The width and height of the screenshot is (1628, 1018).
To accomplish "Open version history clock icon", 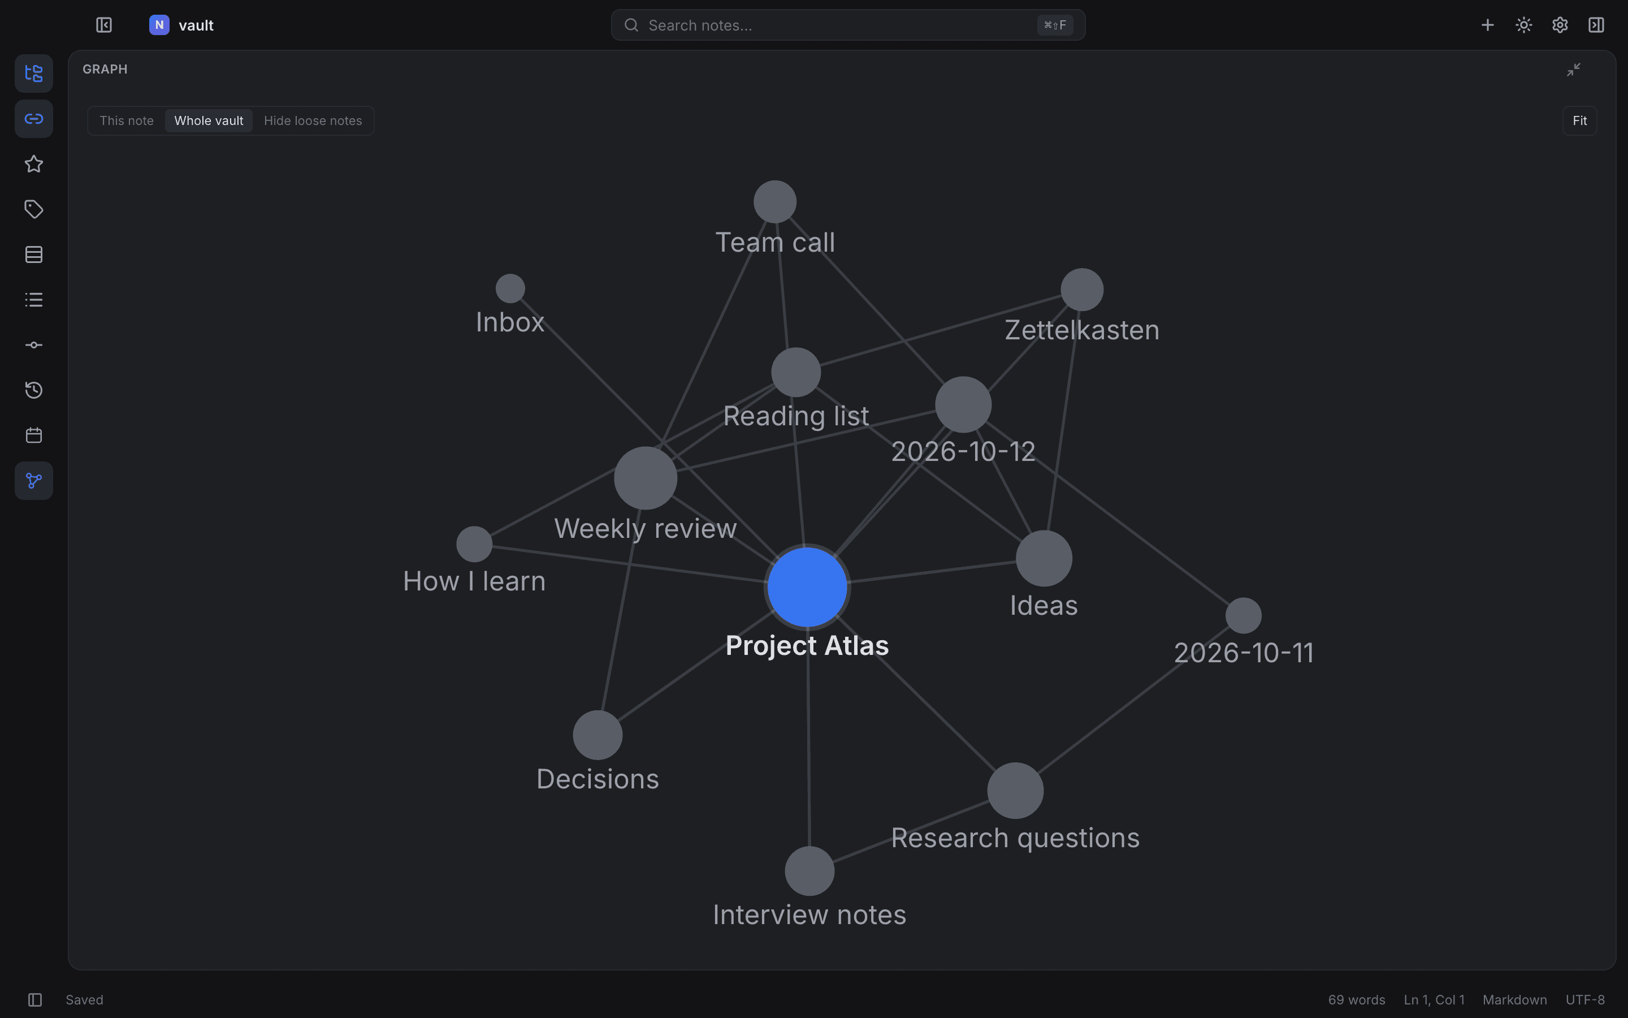I will pos(34,390).
